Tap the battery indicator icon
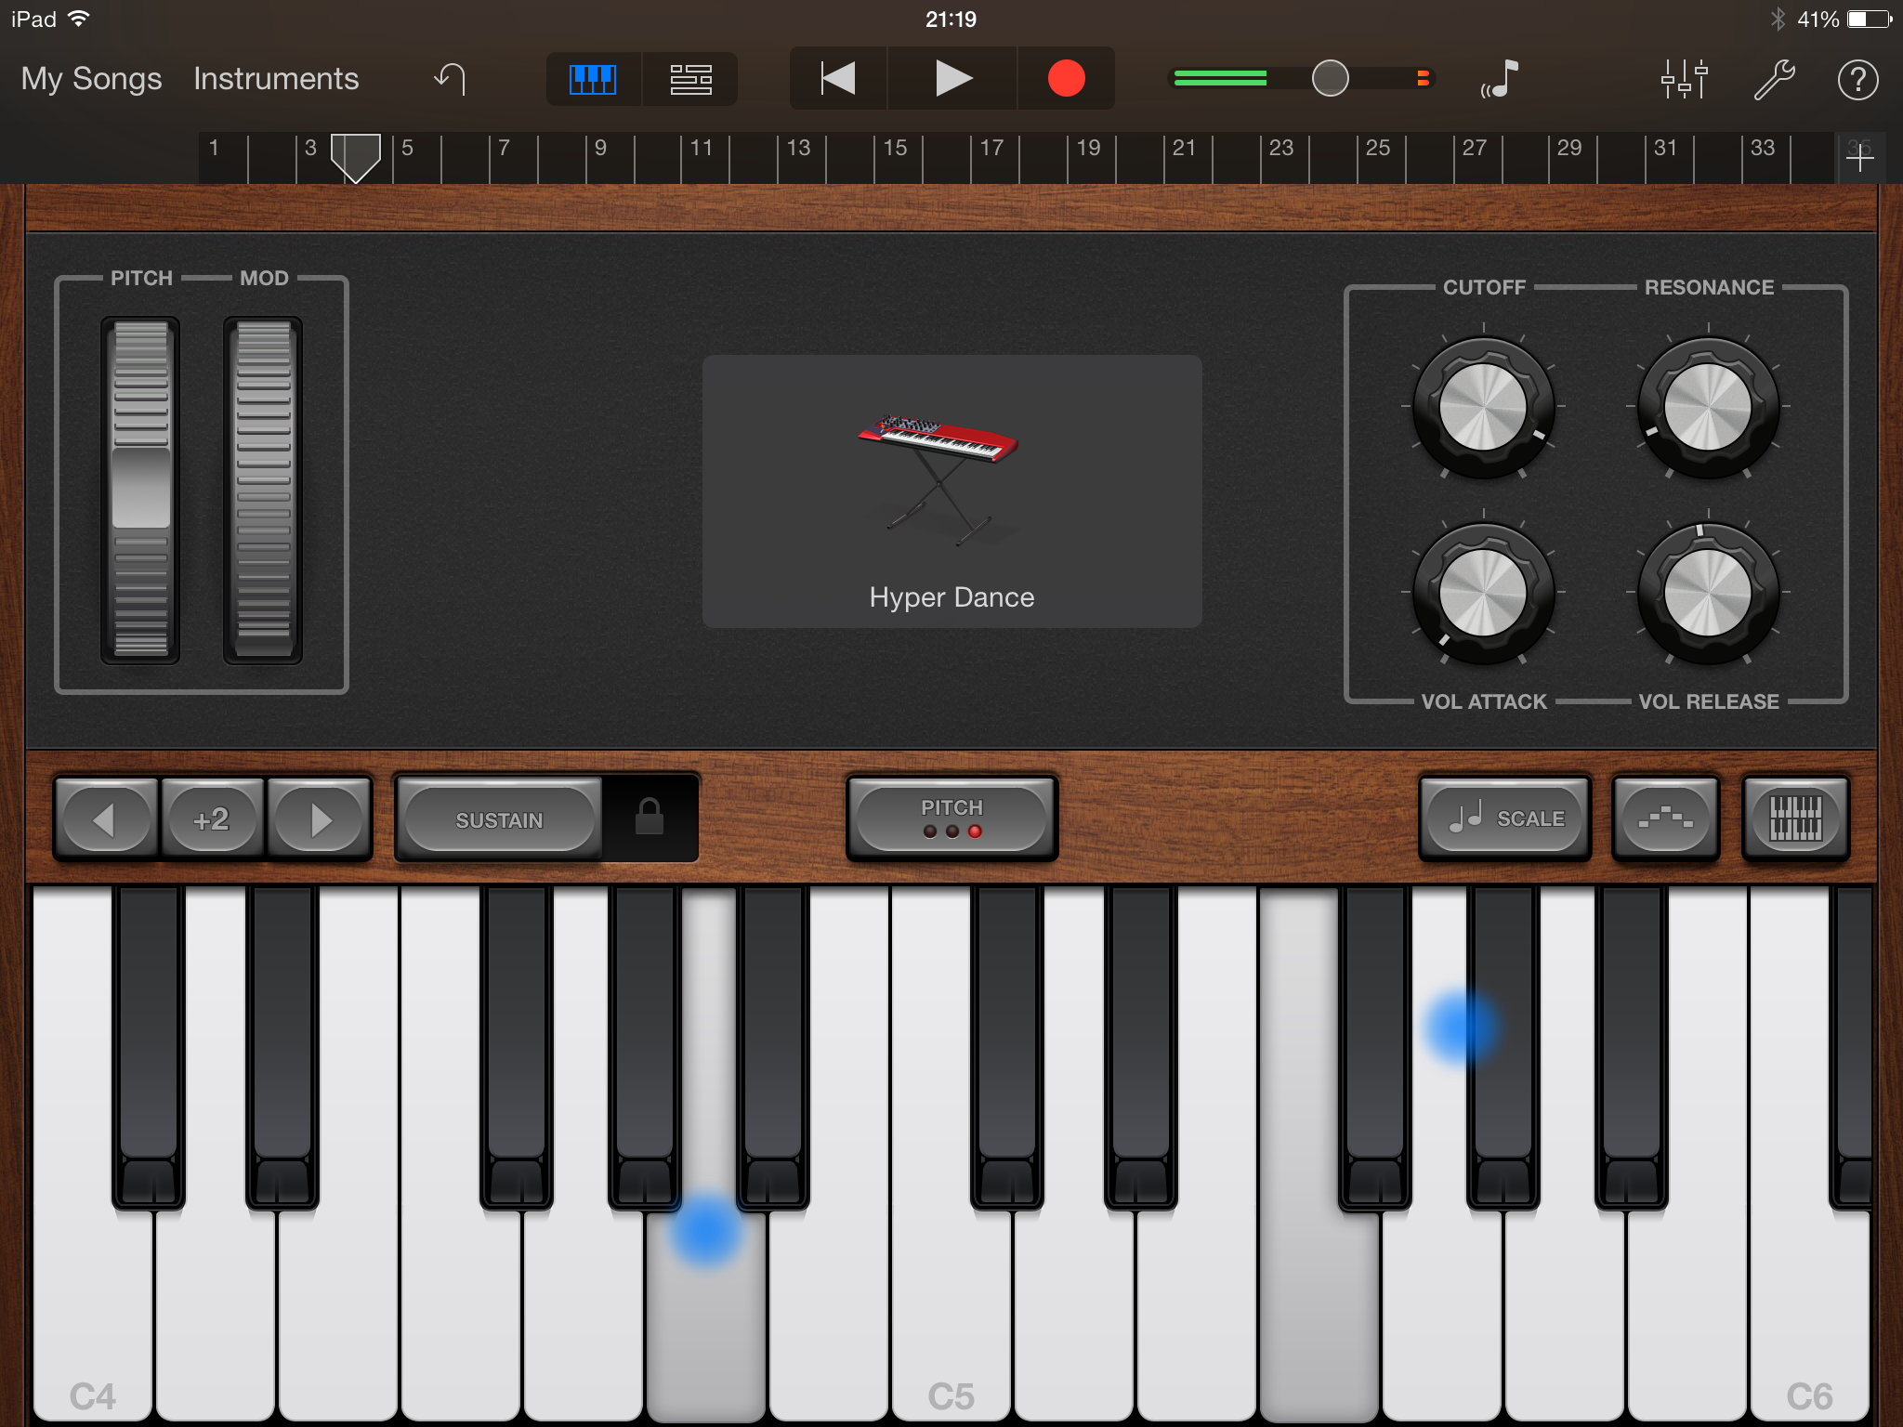The width and height of the screenshot is (1903, 1427). point(1869,19)
